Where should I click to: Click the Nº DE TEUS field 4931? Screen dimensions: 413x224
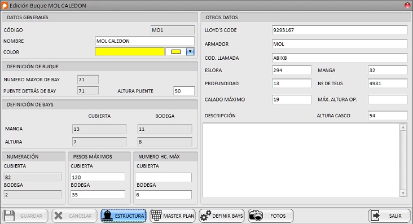coord(388,84)
